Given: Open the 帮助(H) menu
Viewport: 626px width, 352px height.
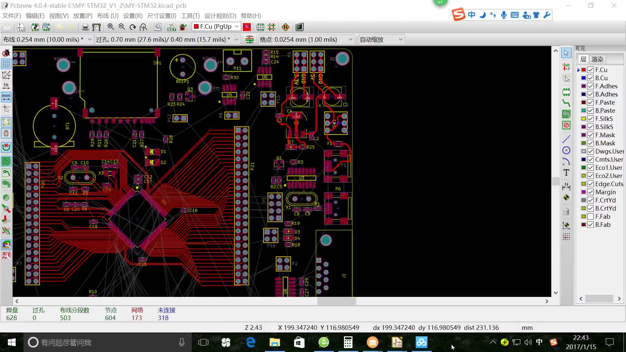Looking at the screenshot, I should click(x=251, y=16).
